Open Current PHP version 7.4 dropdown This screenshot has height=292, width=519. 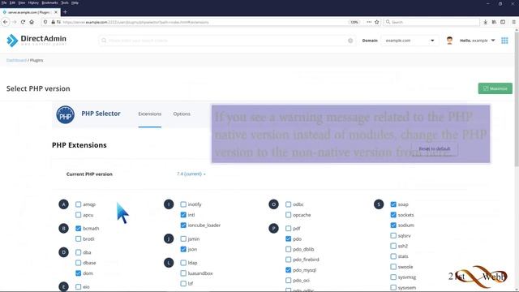point(191,174)
